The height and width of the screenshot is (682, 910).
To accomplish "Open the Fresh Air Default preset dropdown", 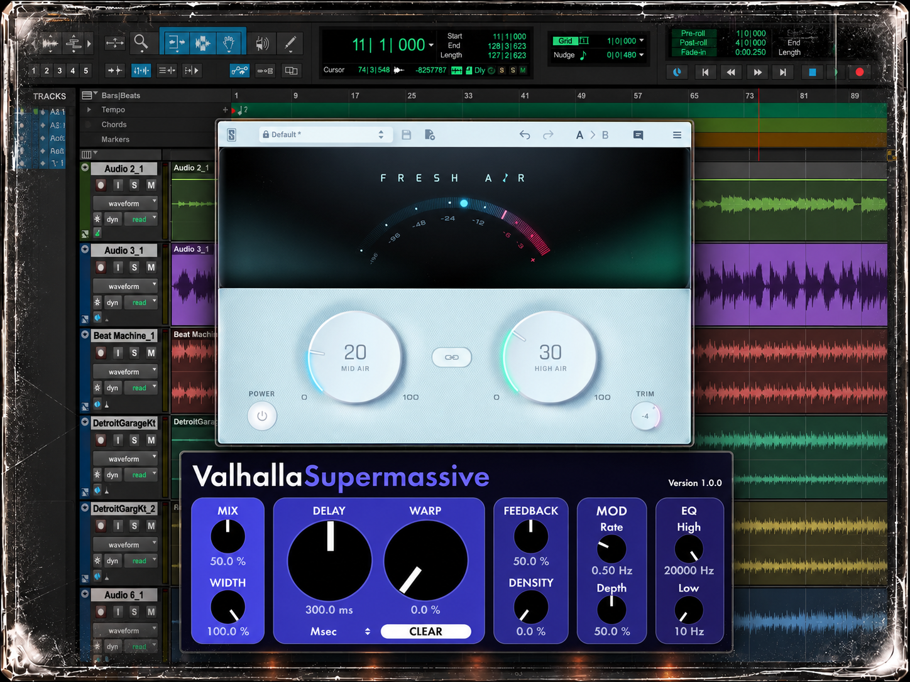I will point(324,135).
